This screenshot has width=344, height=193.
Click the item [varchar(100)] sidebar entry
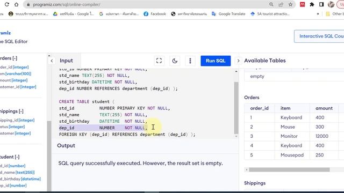[x=16, y=74]
